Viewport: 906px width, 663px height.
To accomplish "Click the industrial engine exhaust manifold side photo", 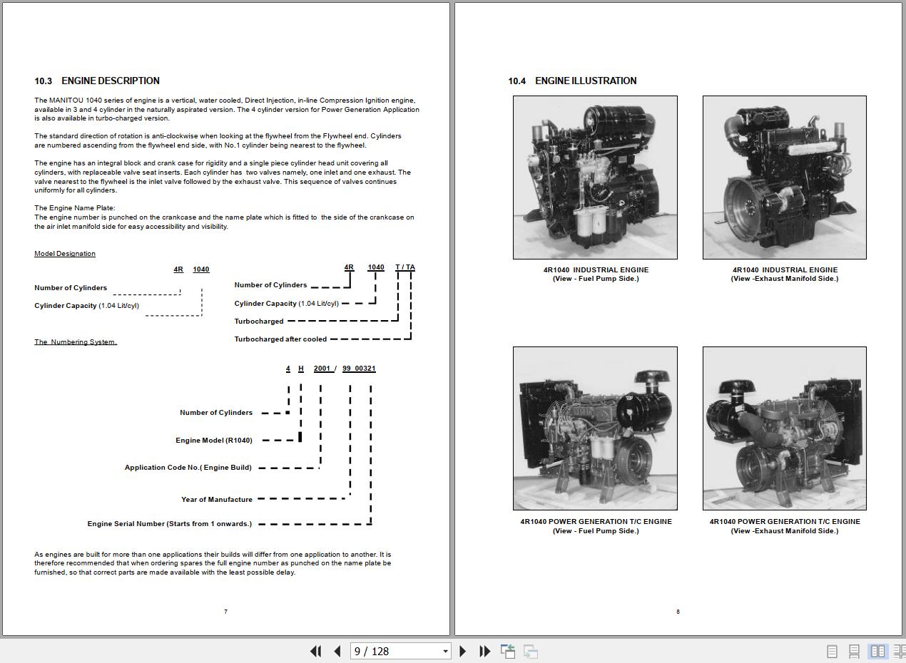I will pyautogui.click(x=784, y=178).
